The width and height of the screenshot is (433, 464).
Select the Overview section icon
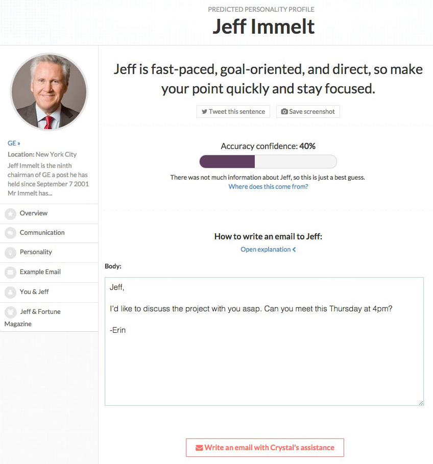coord(11,213)
